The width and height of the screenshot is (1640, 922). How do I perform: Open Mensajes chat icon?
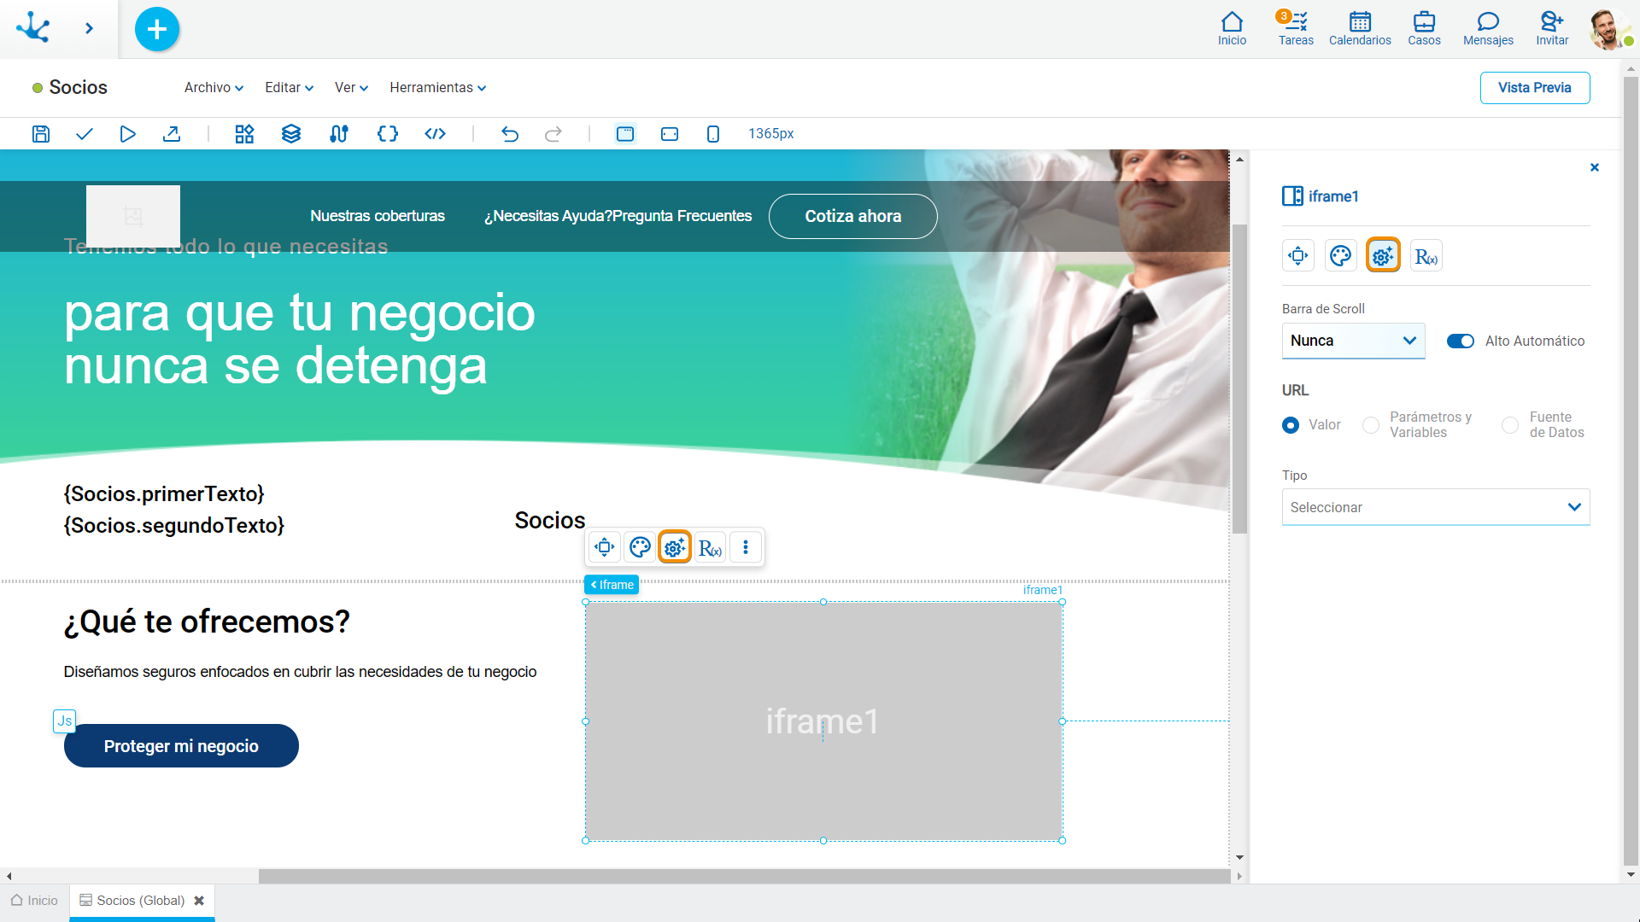click(x=1488, y=29)
